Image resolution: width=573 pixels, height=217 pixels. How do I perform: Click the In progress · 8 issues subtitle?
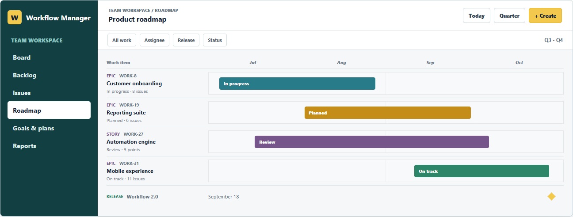pos(127,91)
